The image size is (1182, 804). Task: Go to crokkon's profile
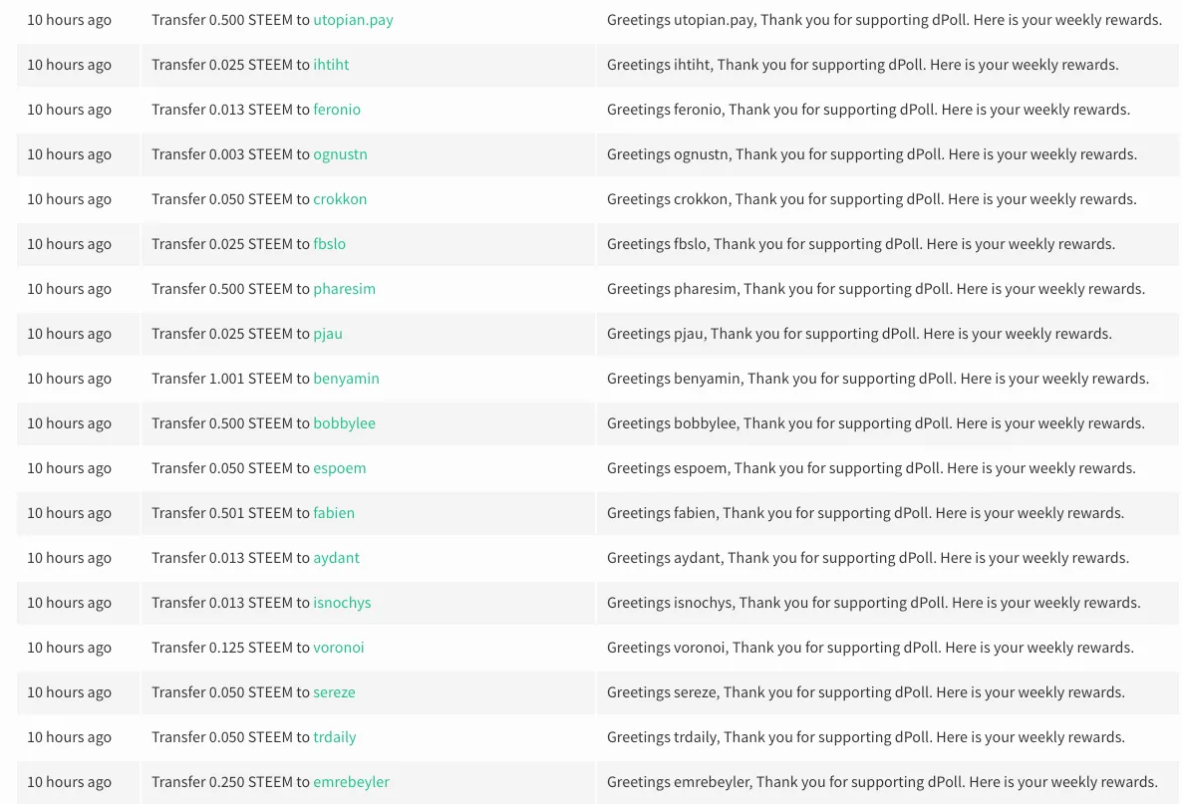(x=340, y=199)
